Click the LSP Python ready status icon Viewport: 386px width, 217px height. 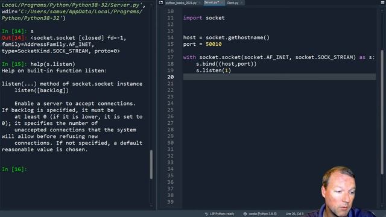(206, 214)
